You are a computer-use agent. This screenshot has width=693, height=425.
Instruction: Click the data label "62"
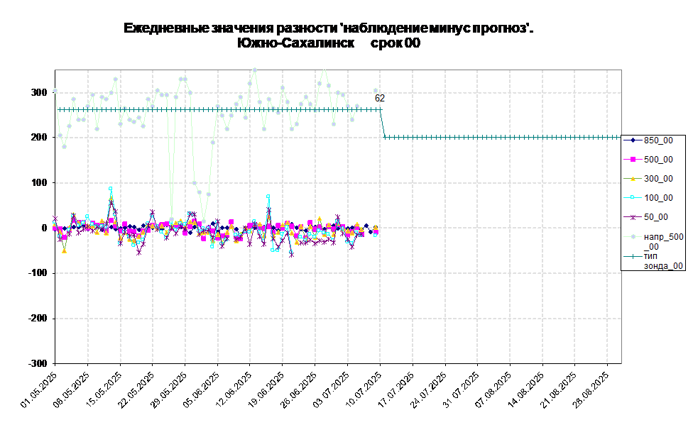tap(380, 99)
